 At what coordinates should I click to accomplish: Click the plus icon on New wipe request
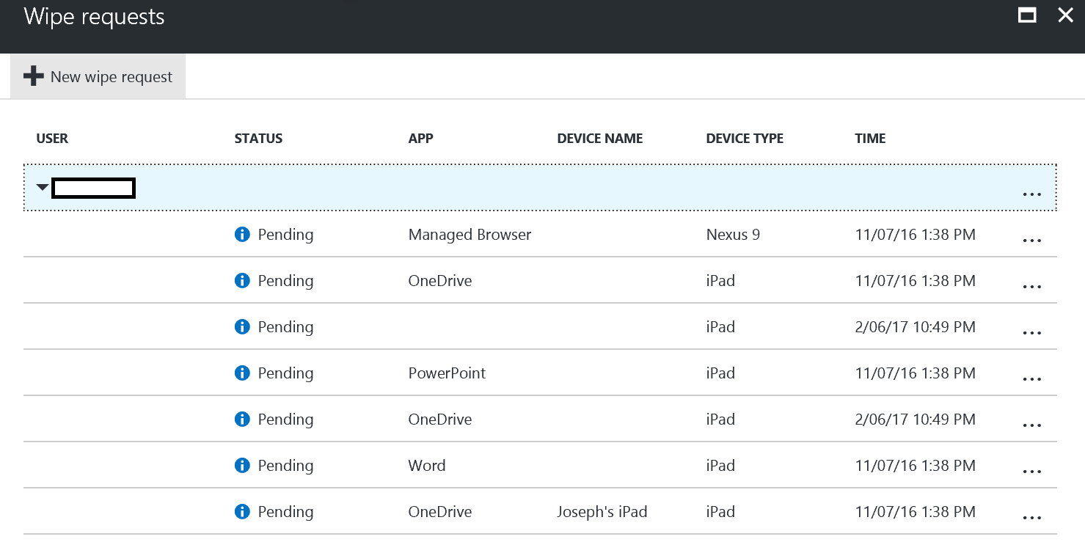click(33, 76)
